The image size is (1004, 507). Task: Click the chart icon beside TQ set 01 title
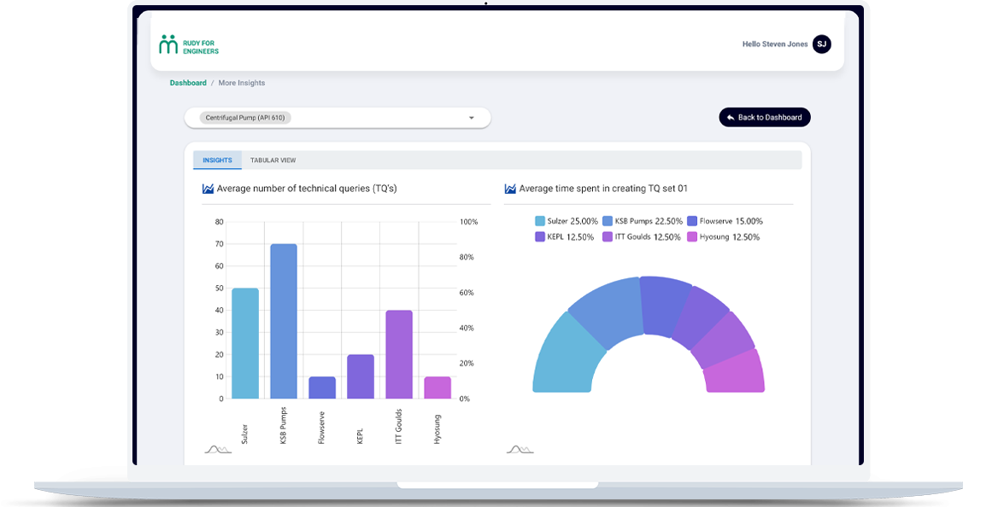click(510, 188)
